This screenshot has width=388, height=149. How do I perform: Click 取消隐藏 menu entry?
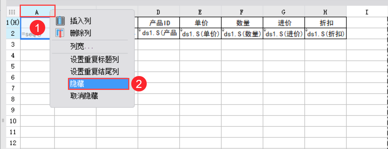(84, 96)
